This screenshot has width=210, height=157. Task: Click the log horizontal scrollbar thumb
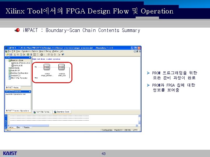click(x=29, y=125)
